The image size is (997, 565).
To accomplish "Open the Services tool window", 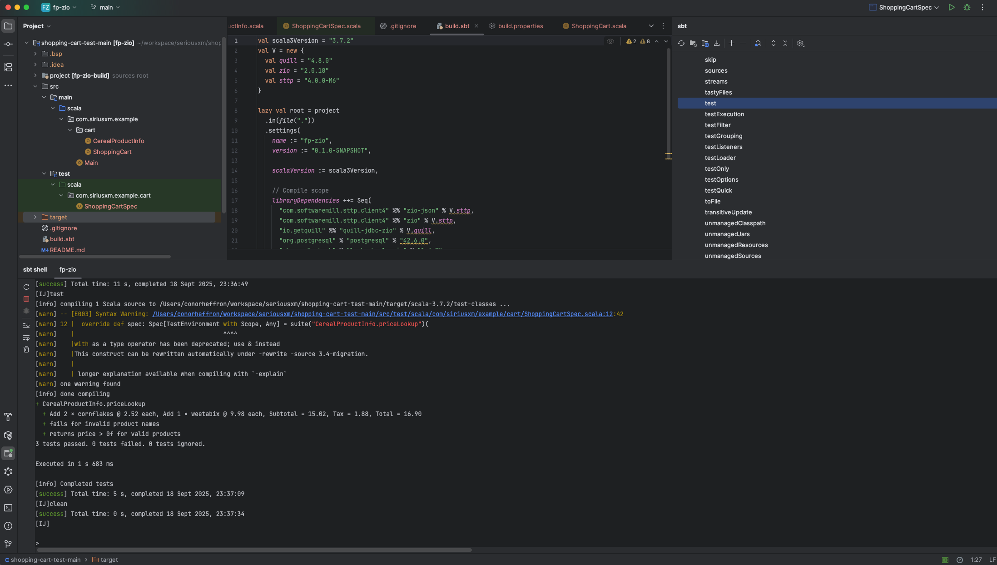I will click(x=8, y=490).
